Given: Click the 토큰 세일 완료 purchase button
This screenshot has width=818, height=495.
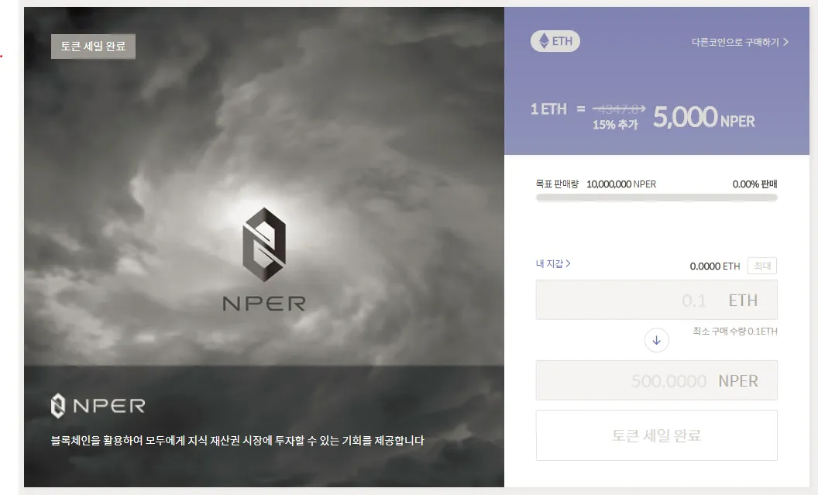Looking at the screenshot, I should point(656,435).
